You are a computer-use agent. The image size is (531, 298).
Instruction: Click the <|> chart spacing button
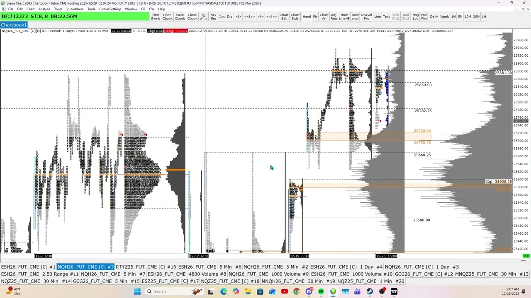(238, 17)
